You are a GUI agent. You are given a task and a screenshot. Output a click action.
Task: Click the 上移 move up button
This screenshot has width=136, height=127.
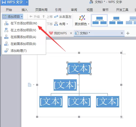click(48, 17)
